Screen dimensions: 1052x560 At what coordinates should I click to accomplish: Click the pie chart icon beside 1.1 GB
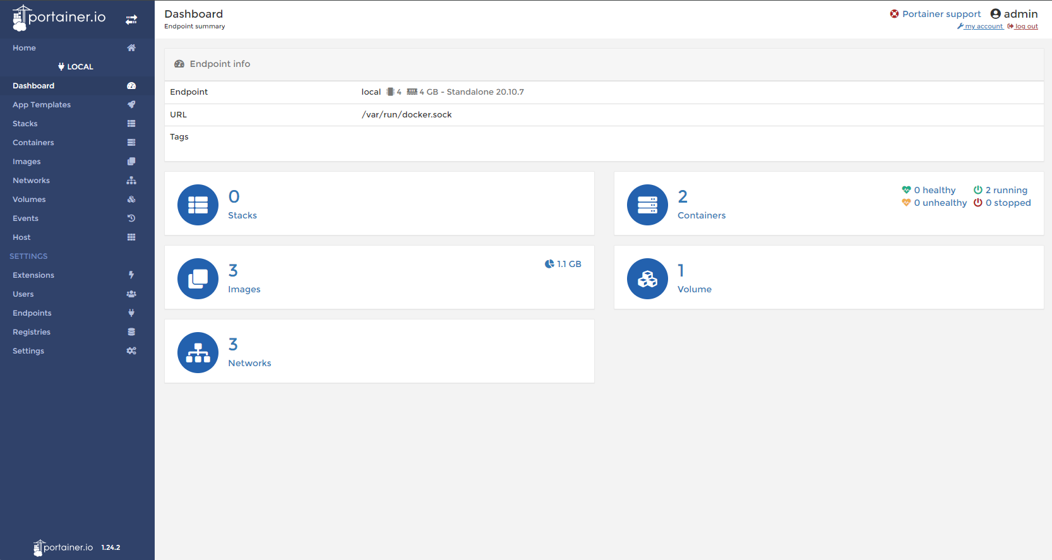[549, 264]
